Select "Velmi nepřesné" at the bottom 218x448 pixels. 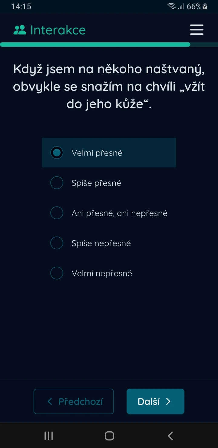point(57,273)
